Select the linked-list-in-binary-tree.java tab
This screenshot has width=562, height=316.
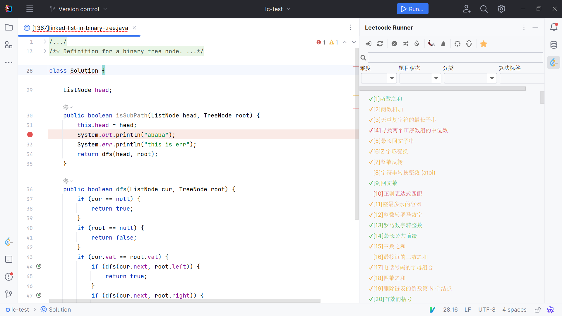(x=80, y=28)
